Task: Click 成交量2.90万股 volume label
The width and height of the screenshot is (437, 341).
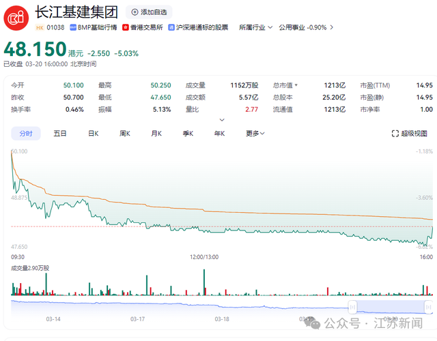Action: [30, 268]
